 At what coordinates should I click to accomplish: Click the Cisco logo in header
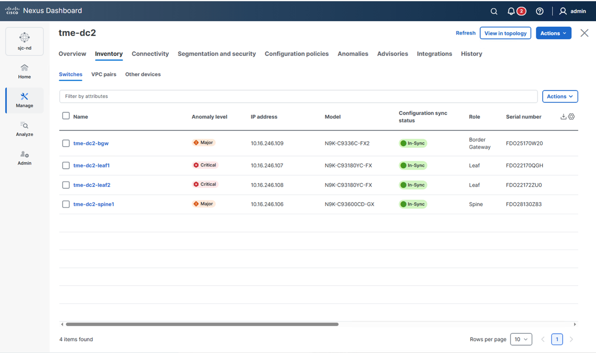12,10
